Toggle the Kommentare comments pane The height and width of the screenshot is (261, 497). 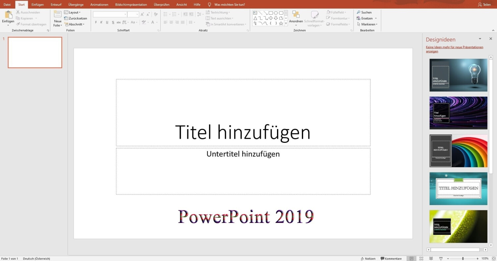tap(391, 259)
